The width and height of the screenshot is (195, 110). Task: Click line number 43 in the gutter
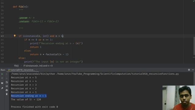2,36
